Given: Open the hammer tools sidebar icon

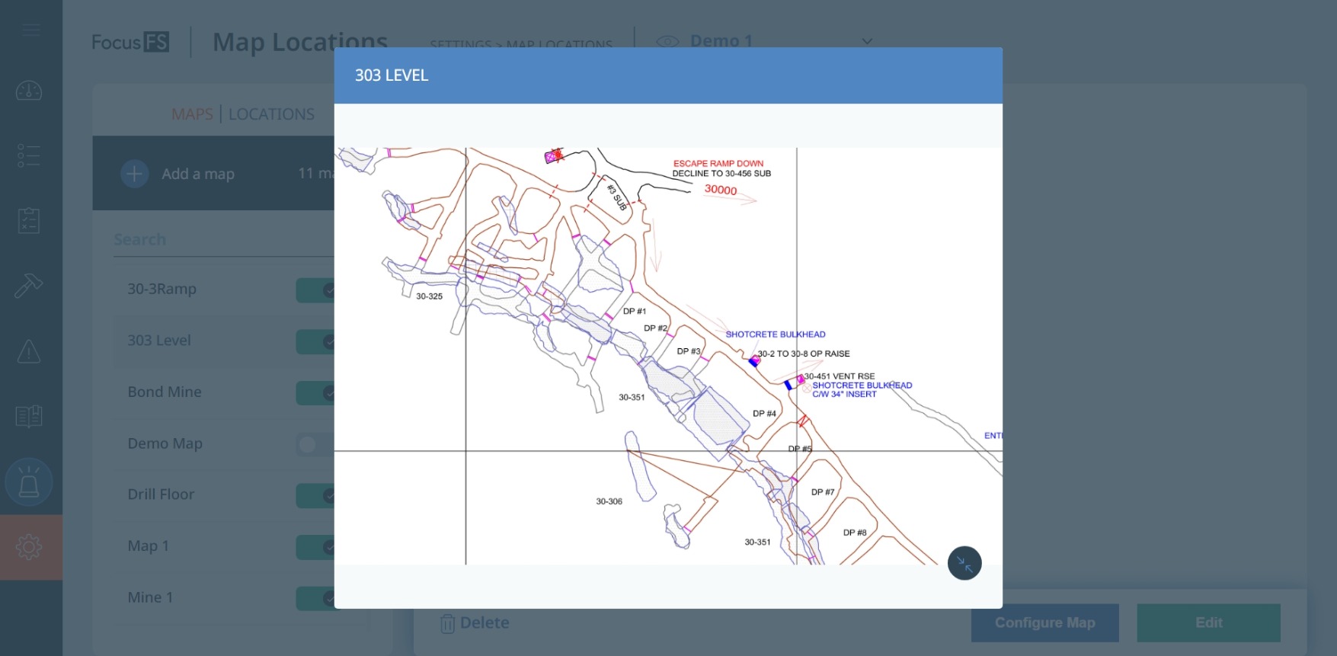Looking at the screenshot, I should pos(29,286).
